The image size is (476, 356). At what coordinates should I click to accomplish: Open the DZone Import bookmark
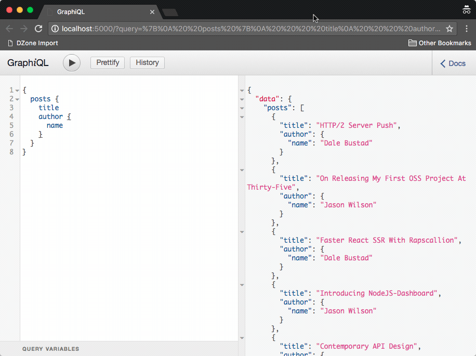pyautogui.click(x=33, y=43)
